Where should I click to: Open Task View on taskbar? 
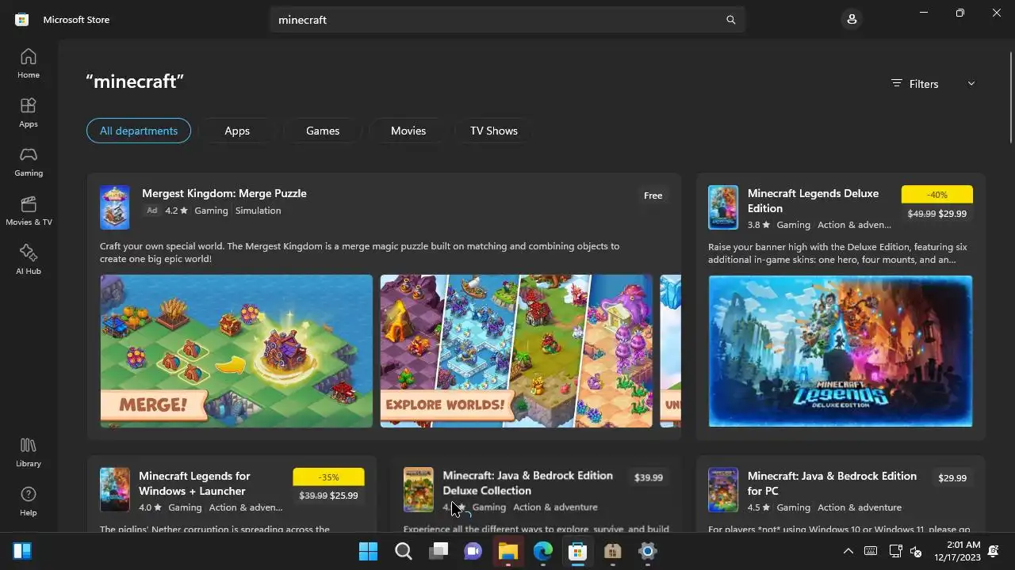[439, 551]
